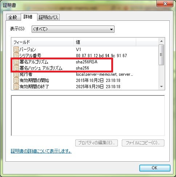Click the ファイルにコピー button

143,143
